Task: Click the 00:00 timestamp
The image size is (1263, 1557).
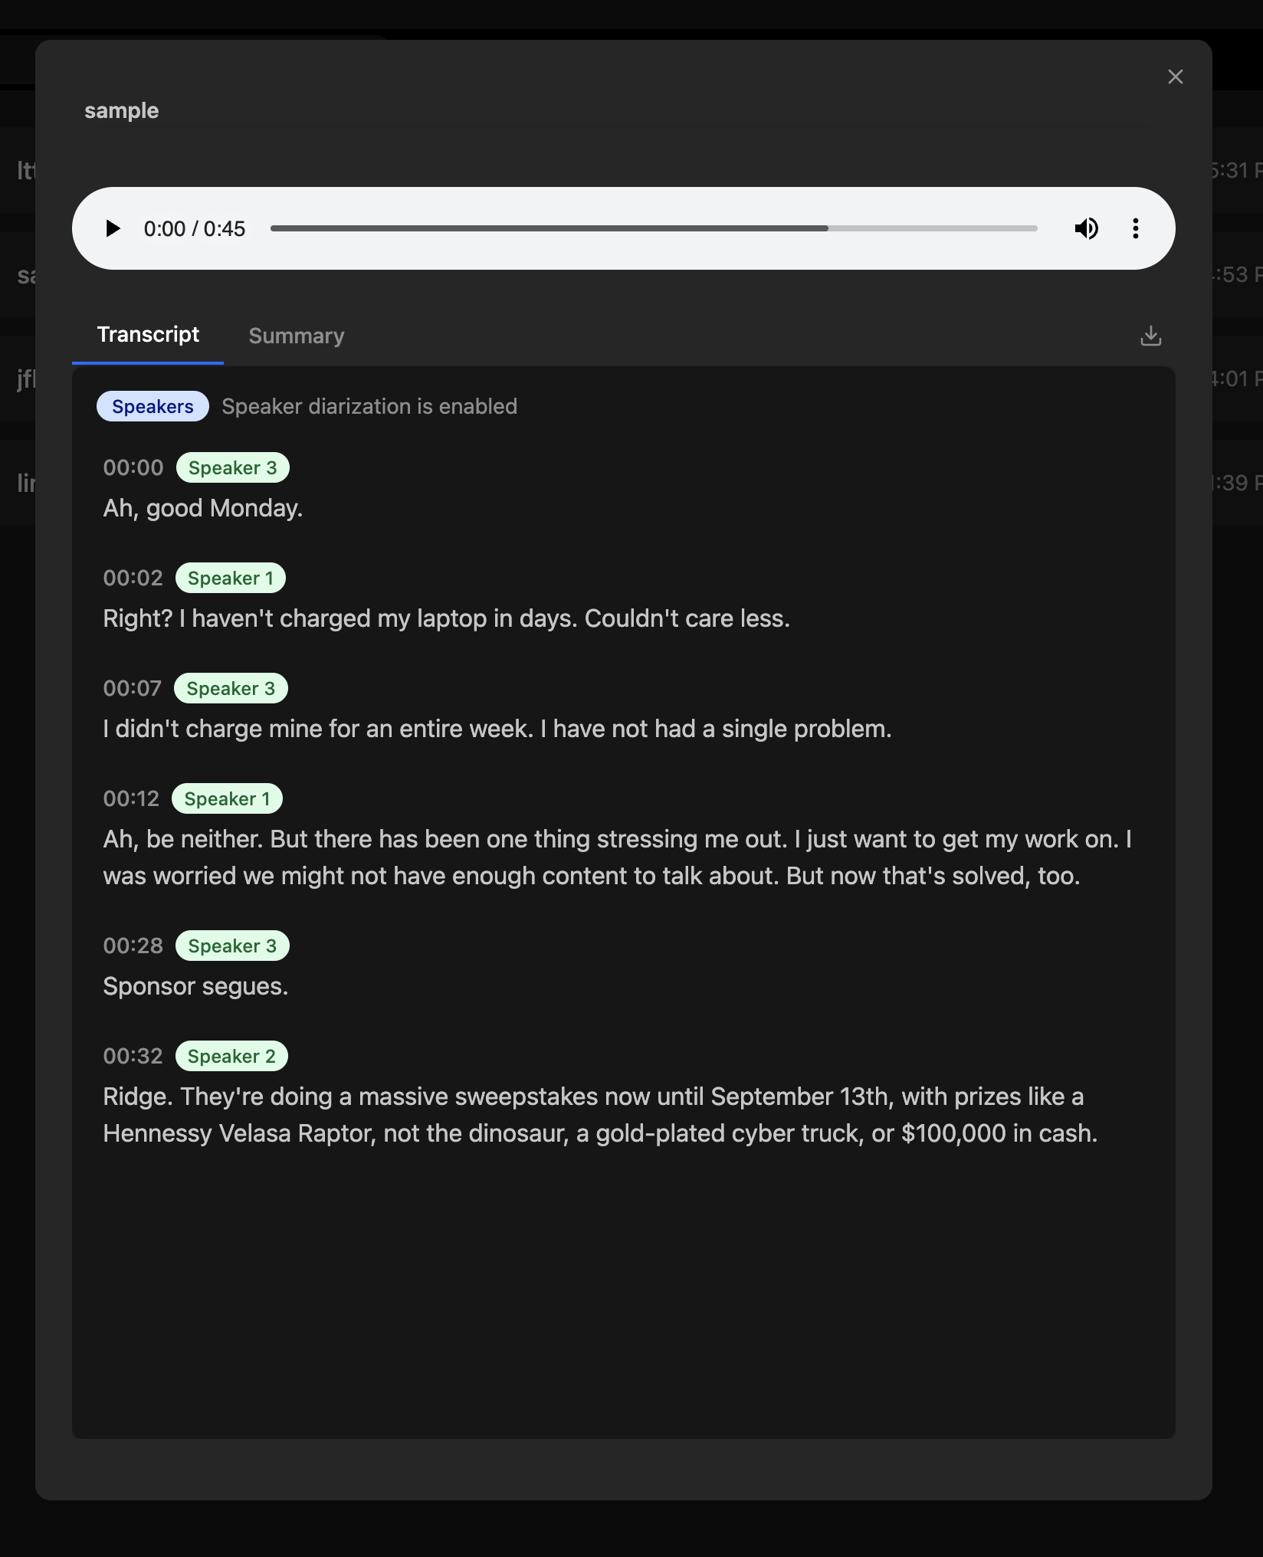Action: 133,467
